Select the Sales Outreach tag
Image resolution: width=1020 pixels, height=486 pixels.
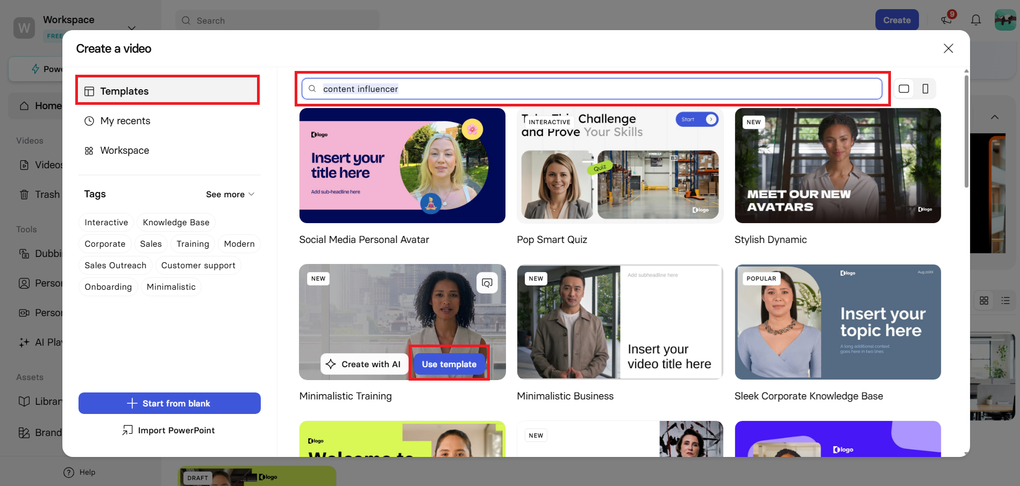pyautogui.click(x=115, y=266)
